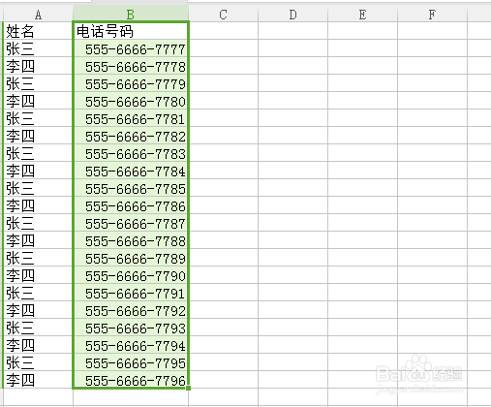This screenshot has width=491, height=407.
Task: Select cell containing 555-6666-7777
Action: point(131,48)
